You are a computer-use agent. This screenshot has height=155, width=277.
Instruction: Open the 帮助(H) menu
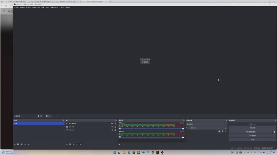[68, 7]
